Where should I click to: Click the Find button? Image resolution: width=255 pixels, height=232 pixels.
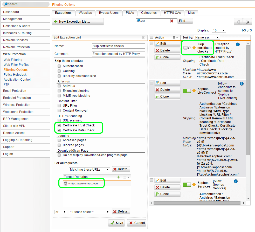[185, 21]
